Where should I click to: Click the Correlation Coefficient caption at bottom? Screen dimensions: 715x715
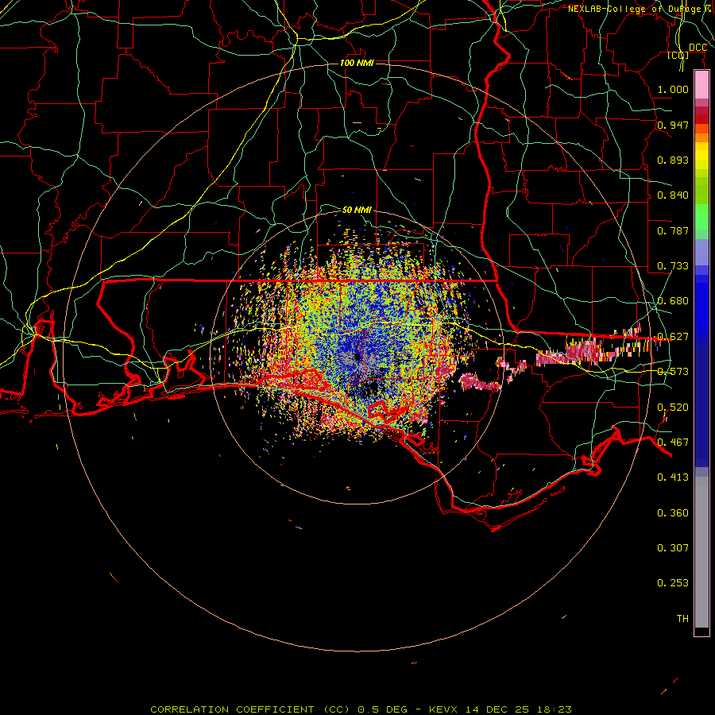tap(361, 709)
